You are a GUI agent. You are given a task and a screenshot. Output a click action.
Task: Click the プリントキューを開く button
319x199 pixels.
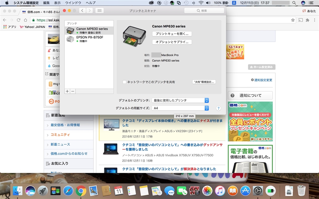(x=172, y=34)
